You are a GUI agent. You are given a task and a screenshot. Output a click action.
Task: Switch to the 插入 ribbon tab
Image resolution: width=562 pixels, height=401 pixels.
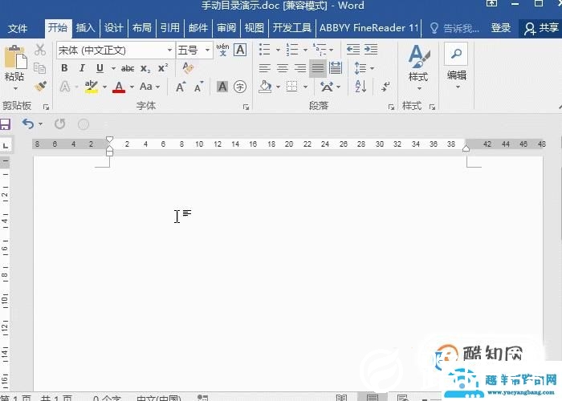(85, 28)
